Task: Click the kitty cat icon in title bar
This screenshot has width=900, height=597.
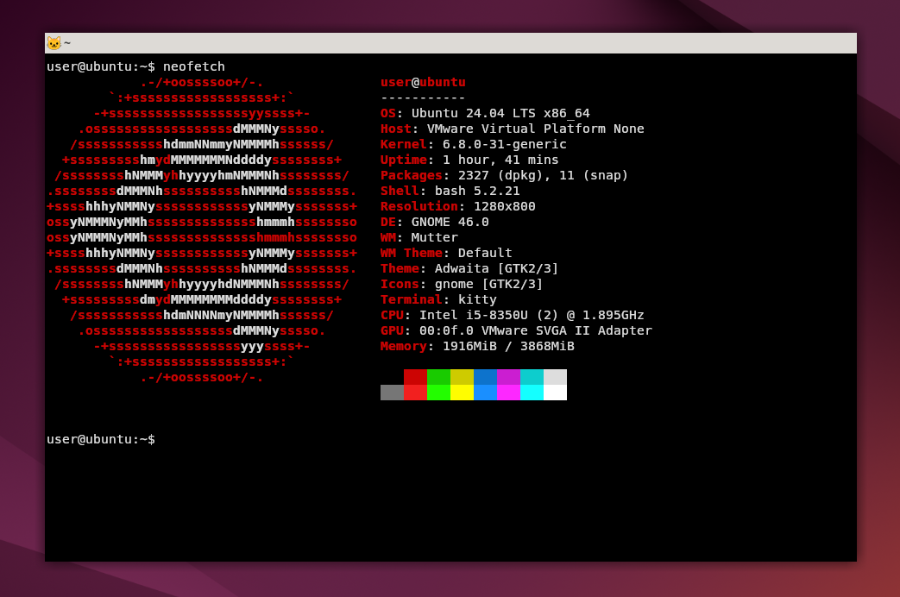Action: pyautogui.click(x=53, y=43)
